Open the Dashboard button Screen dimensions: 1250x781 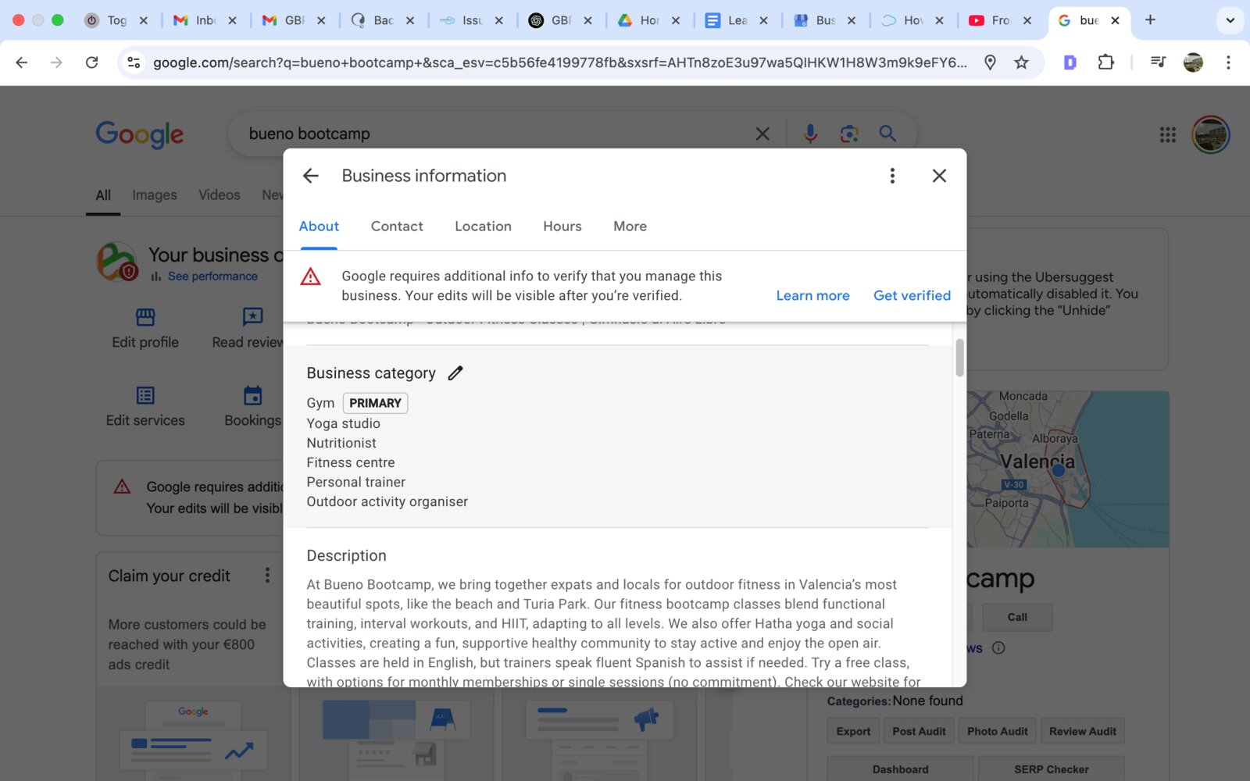click(901, 769)
